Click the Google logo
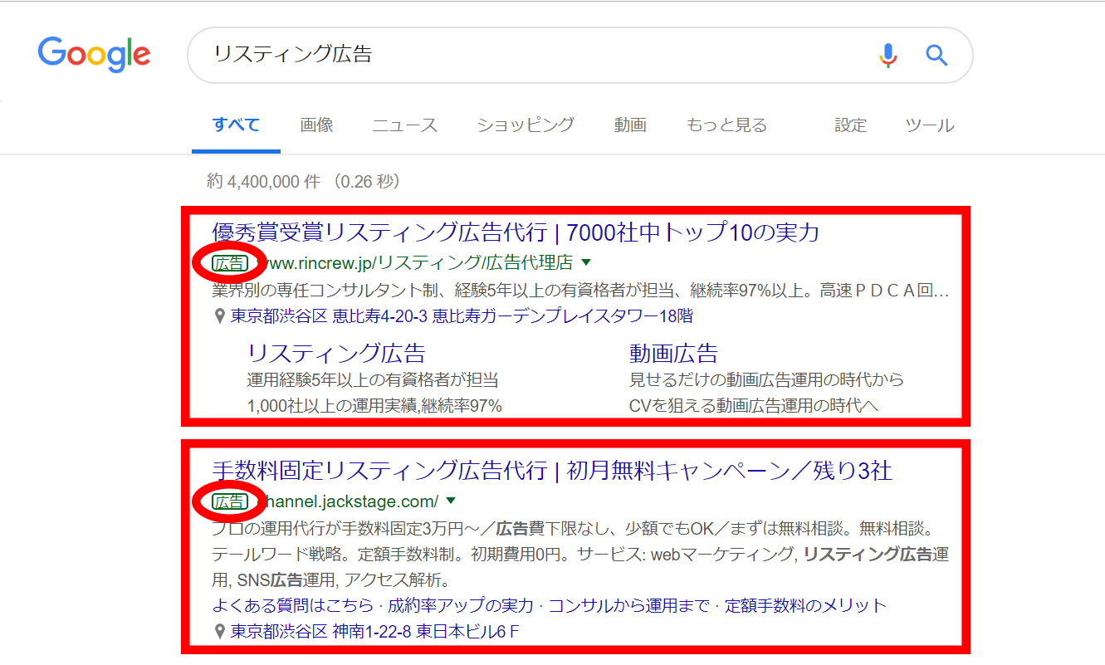This screenshot has width=1105, height=665. (x=94, y=56)
